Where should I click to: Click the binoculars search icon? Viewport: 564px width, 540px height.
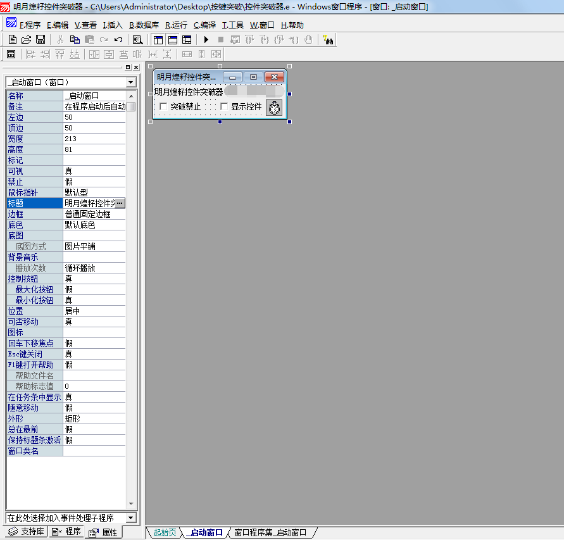328,40
